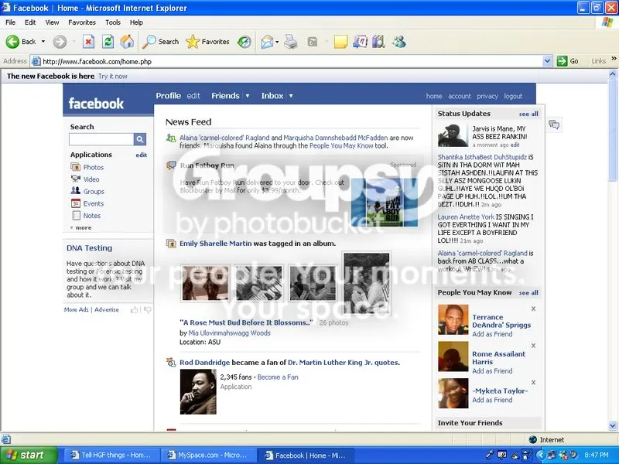The width and height of the screenshot is (619, 464).
Task: Expand more applications in sidebar
Action: [81, 227]
